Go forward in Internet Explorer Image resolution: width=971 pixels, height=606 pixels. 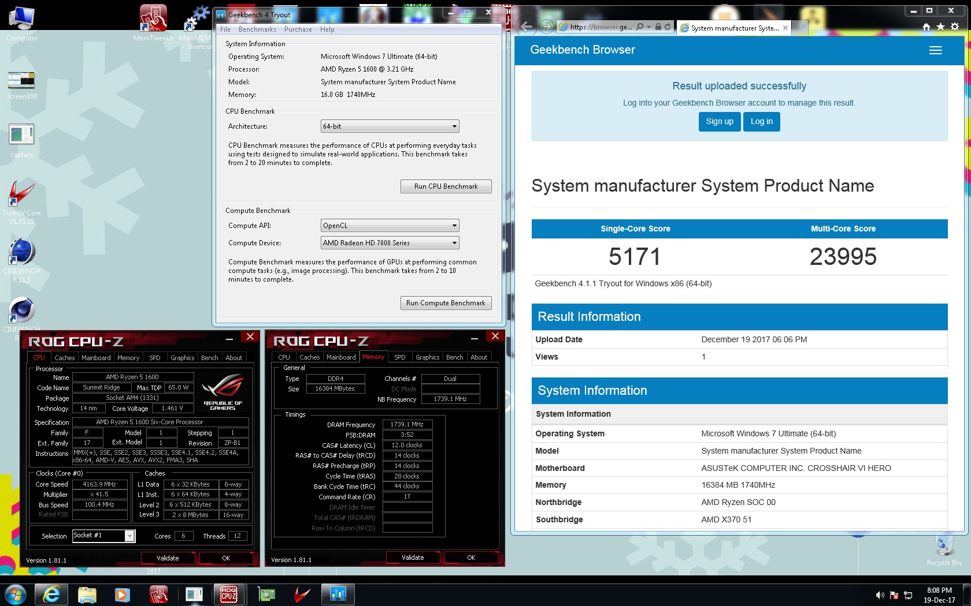click(546, 26)
